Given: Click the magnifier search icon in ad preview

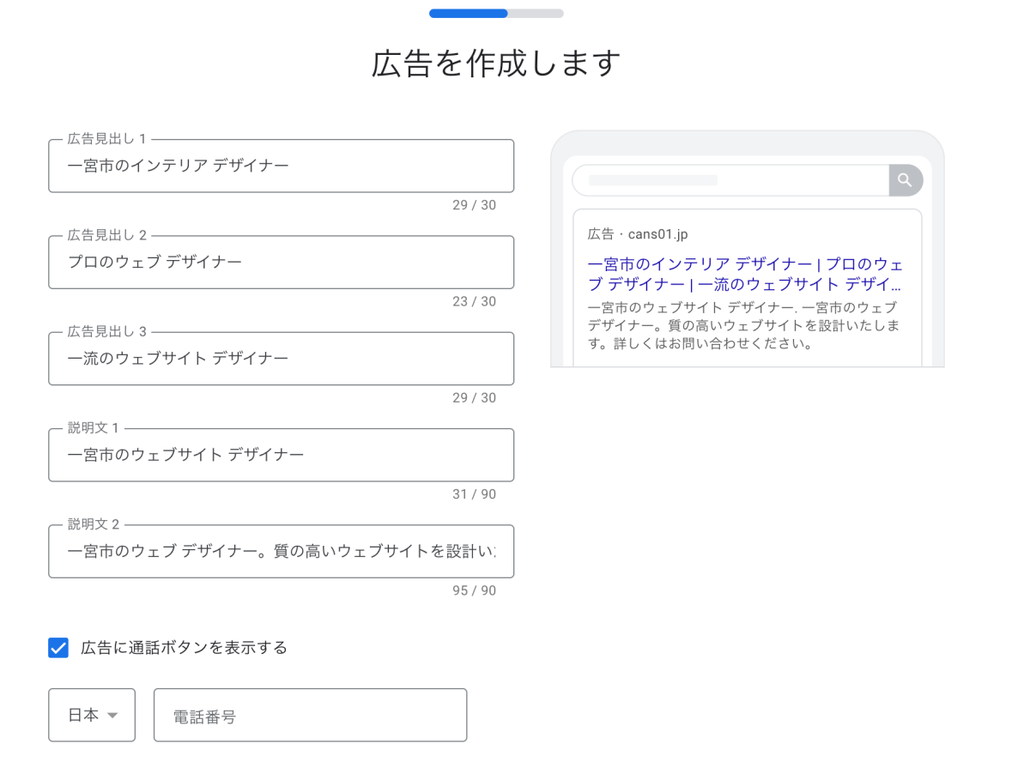Looking at the screenshot, I should point(905,180).
